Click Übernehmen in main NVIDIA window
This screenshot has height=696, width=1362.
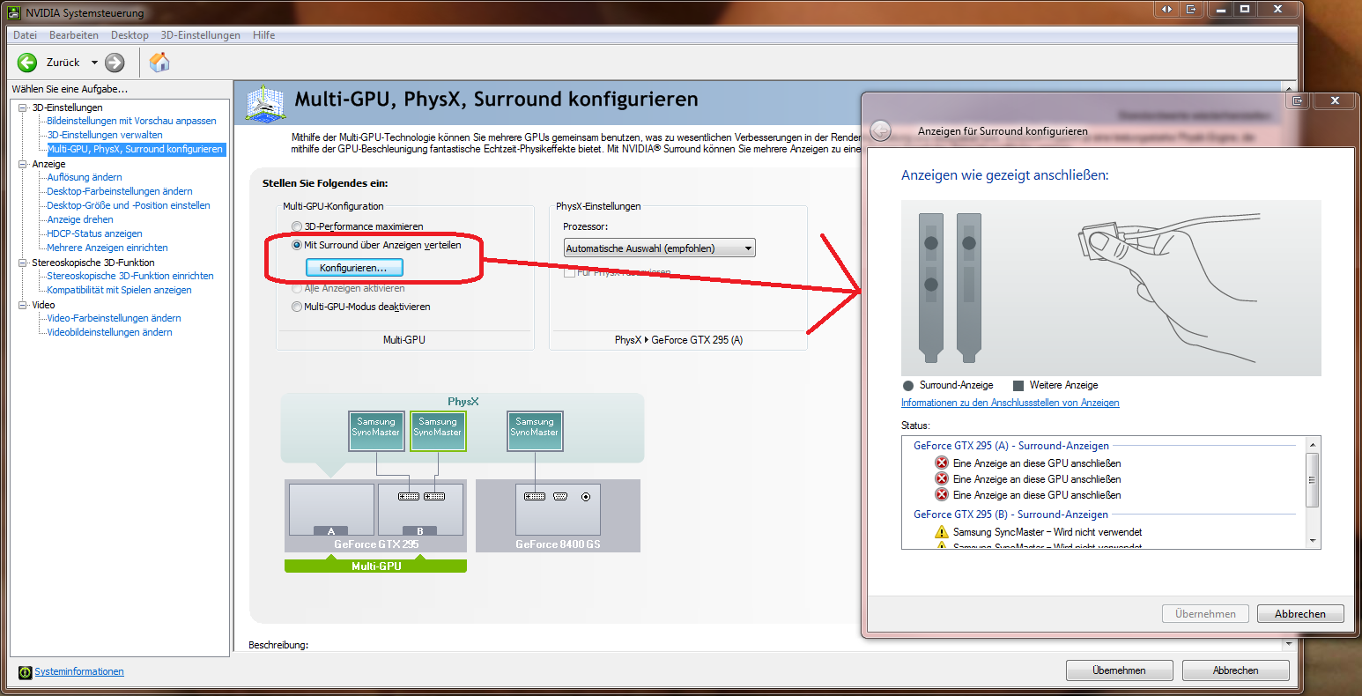point(1119,670)
